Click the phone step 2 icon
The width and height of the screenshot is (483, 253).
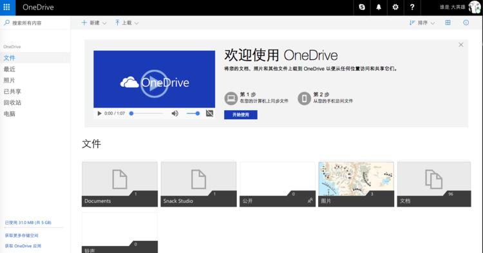(x=304, y=98)
